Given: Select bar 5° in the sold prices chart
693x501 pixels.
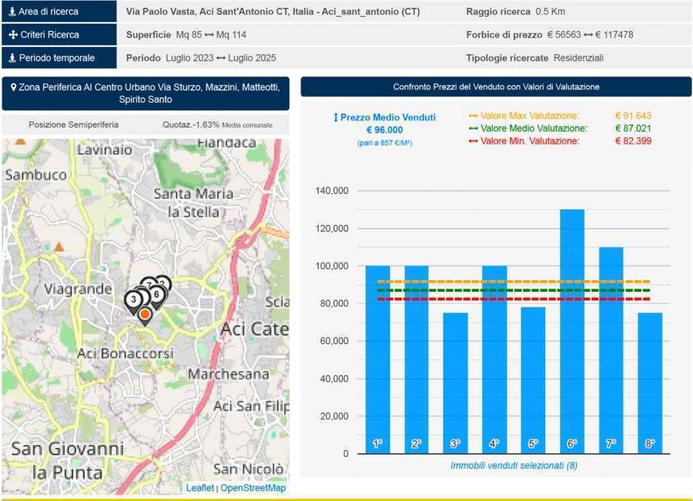Looking at the screenshot, I should point(533,380).
